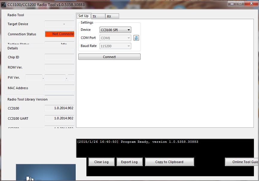259x181 pixels.
Task: Open the Device dropdown showing CC3100 SPI
Action: [115, 30]
